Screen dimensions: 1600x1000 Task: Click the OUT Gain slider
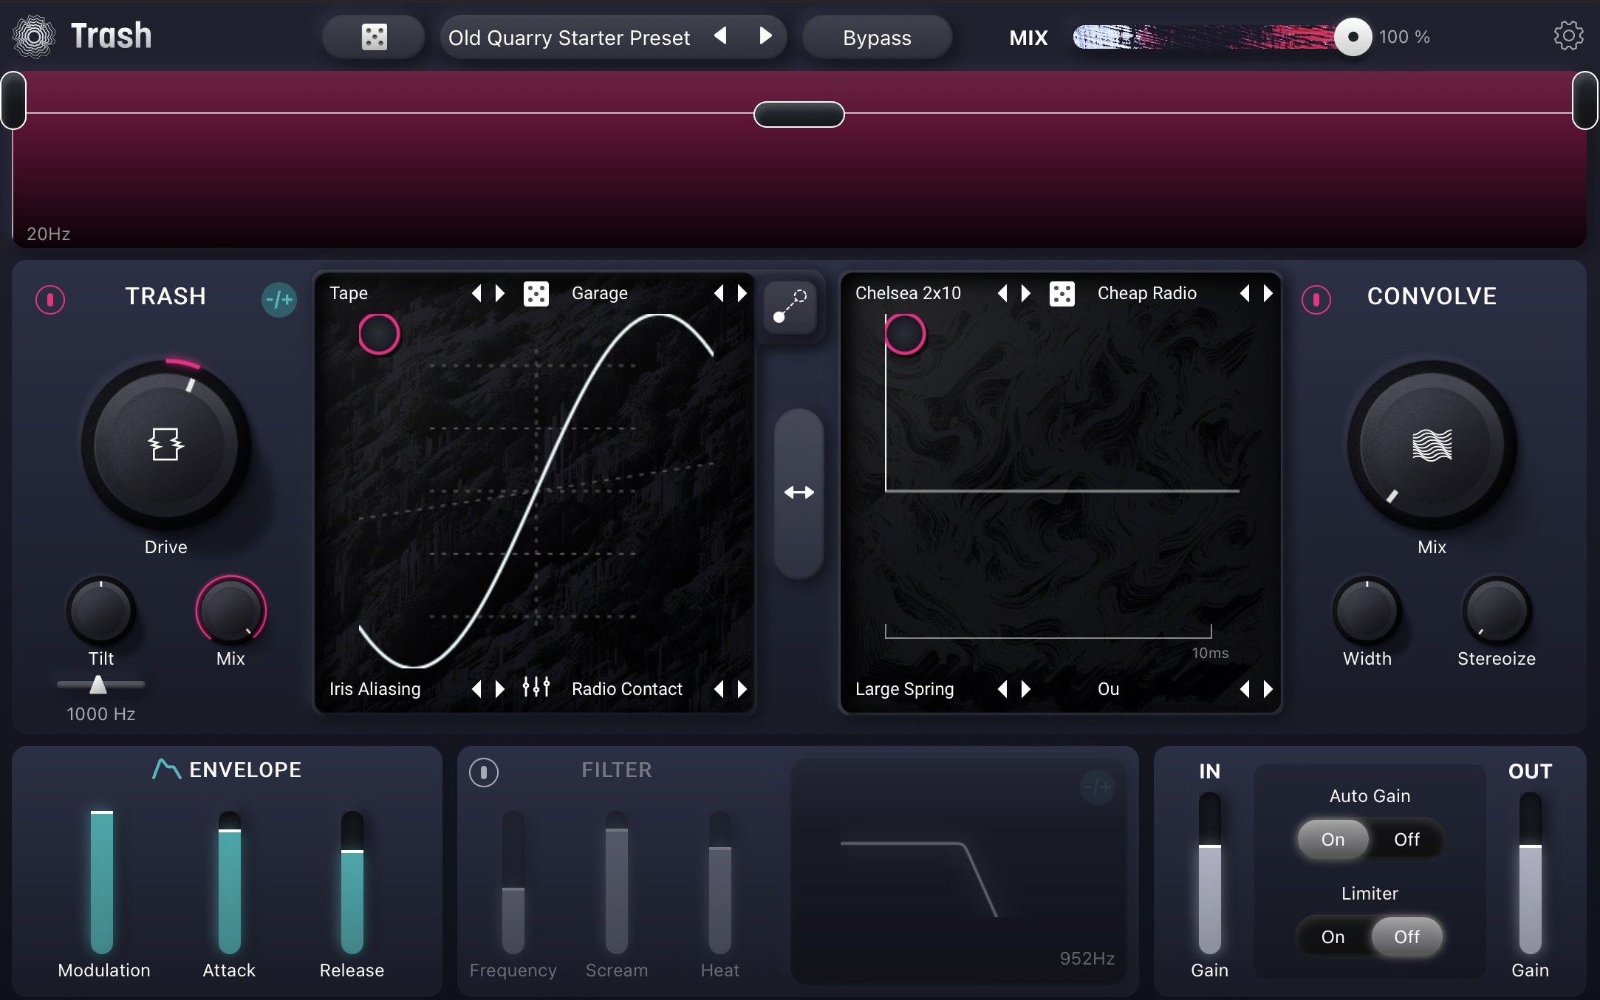click(1530, 873)
